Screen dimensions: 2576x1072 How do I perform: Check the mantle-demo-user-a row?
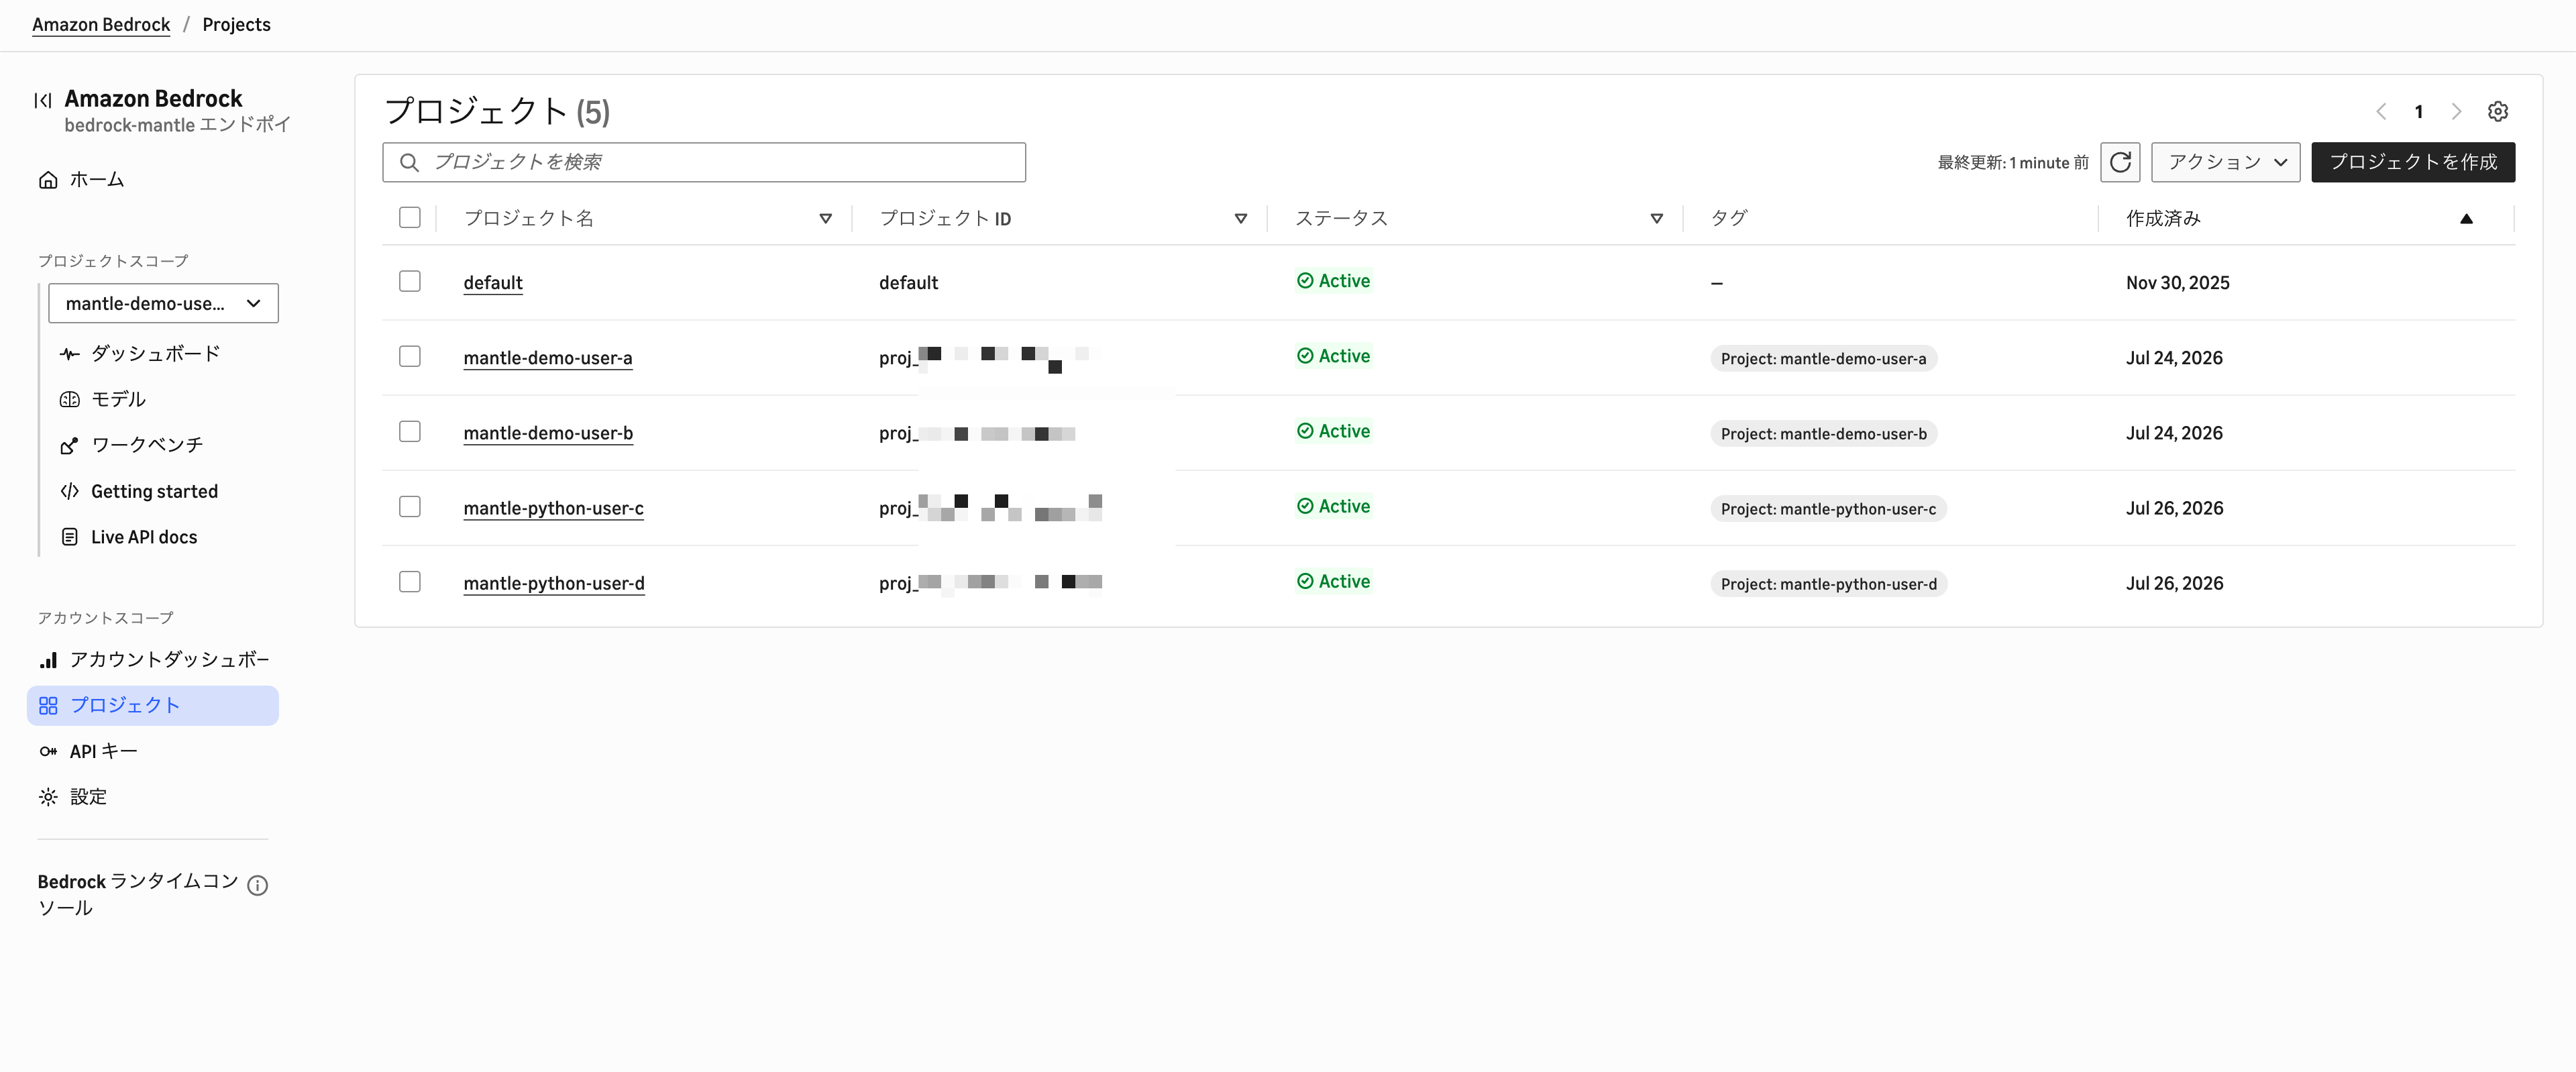click(410, 357)
